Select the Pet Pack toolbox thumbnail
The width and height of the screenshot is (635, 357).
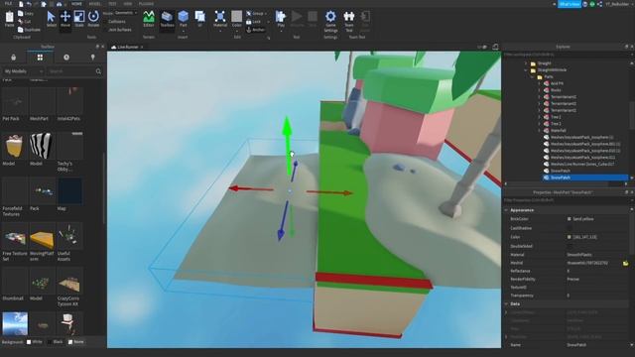pos(15,101)
